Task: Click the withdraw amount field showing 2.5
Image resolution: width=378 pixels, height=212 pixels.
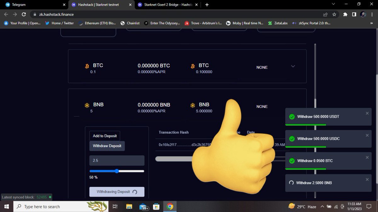Action: [117, 160]
